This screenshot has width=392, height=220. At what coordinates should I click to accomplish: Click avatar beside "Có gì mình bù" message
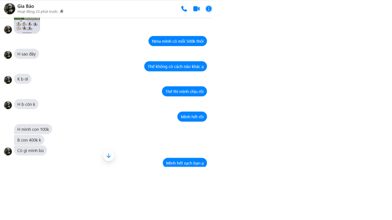coord(8,151)
